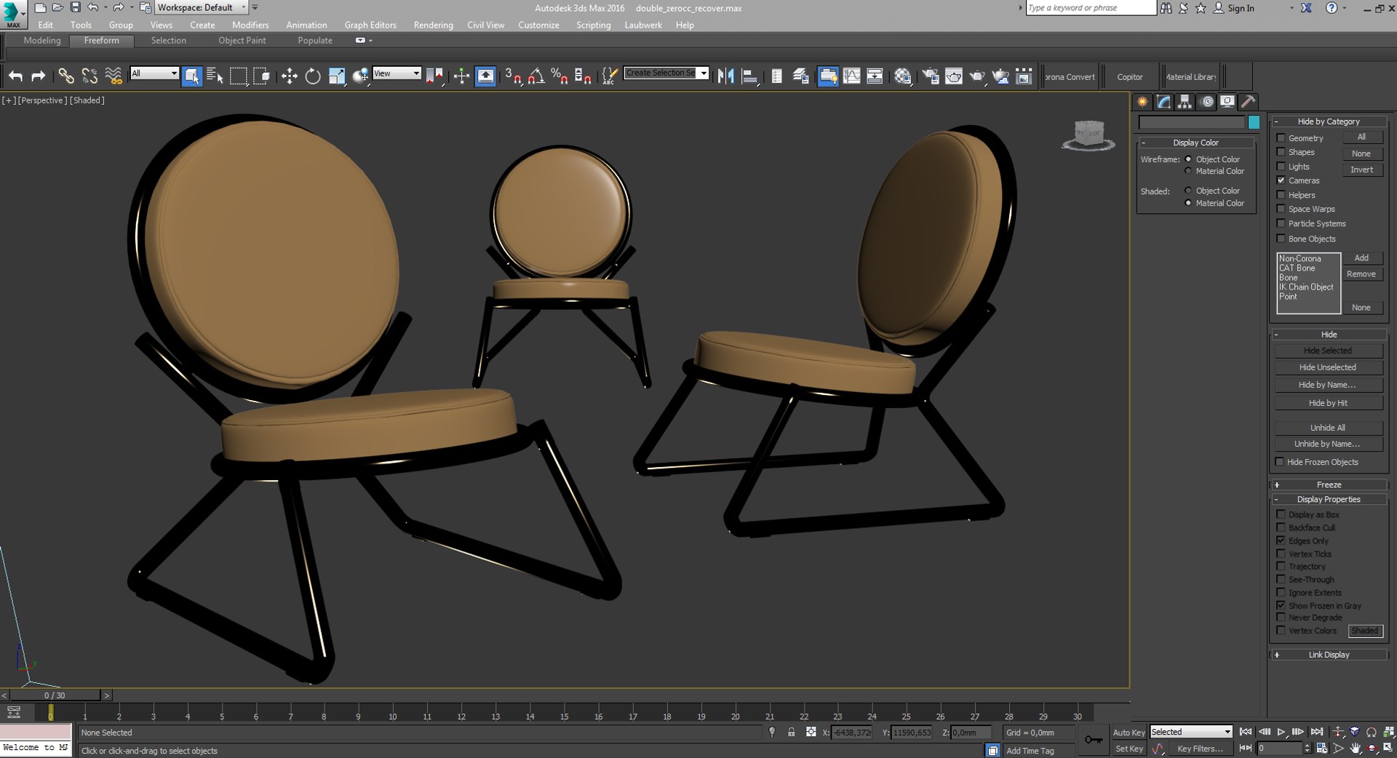
Task: Open the Motion command panel tab
Action: tap(1207, 102)
